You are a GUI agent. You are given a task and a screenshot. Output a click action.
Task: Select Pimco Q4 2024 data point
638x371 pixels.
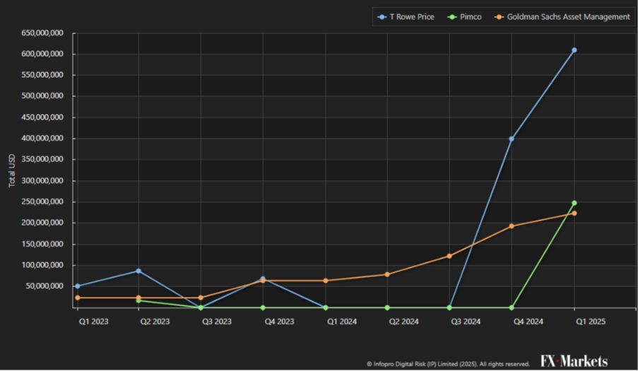pyautogui.click(x=512, y=308)
